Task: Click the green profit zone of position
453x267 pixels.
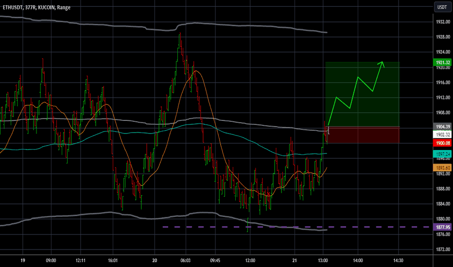Action: point(362,94)
